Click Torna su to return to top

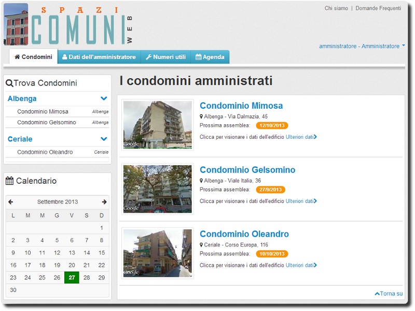coord(389,293)
